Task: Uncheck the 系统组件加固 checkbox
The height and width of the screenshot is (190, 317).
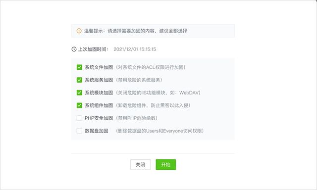Action: point(79,105)
